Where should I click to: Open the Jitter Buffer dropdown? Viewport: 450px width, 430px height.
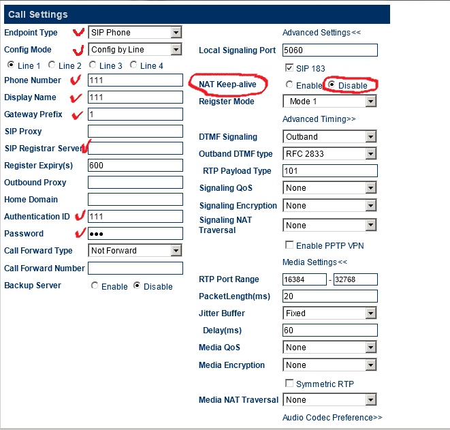(330, 313)
